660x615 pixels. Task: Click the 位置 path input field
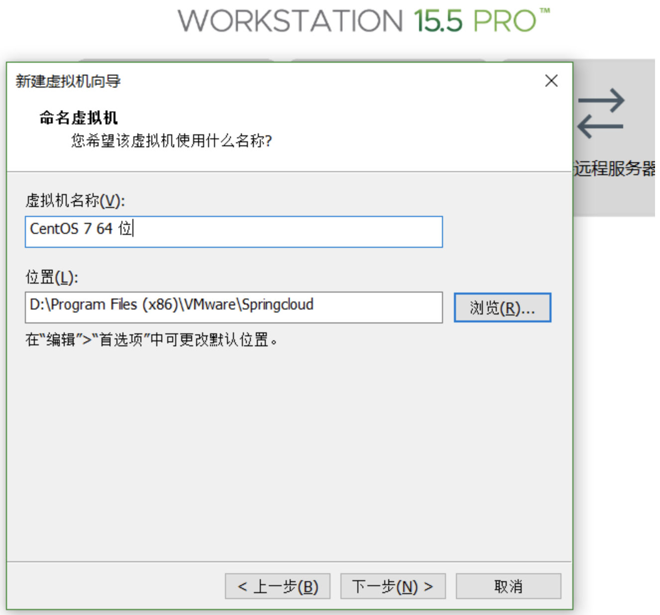click(233, 307)
